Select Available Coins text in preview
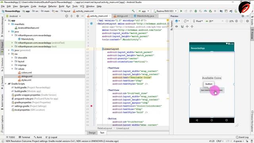Viewport: 254px width, 143px height. pos(212,78)
